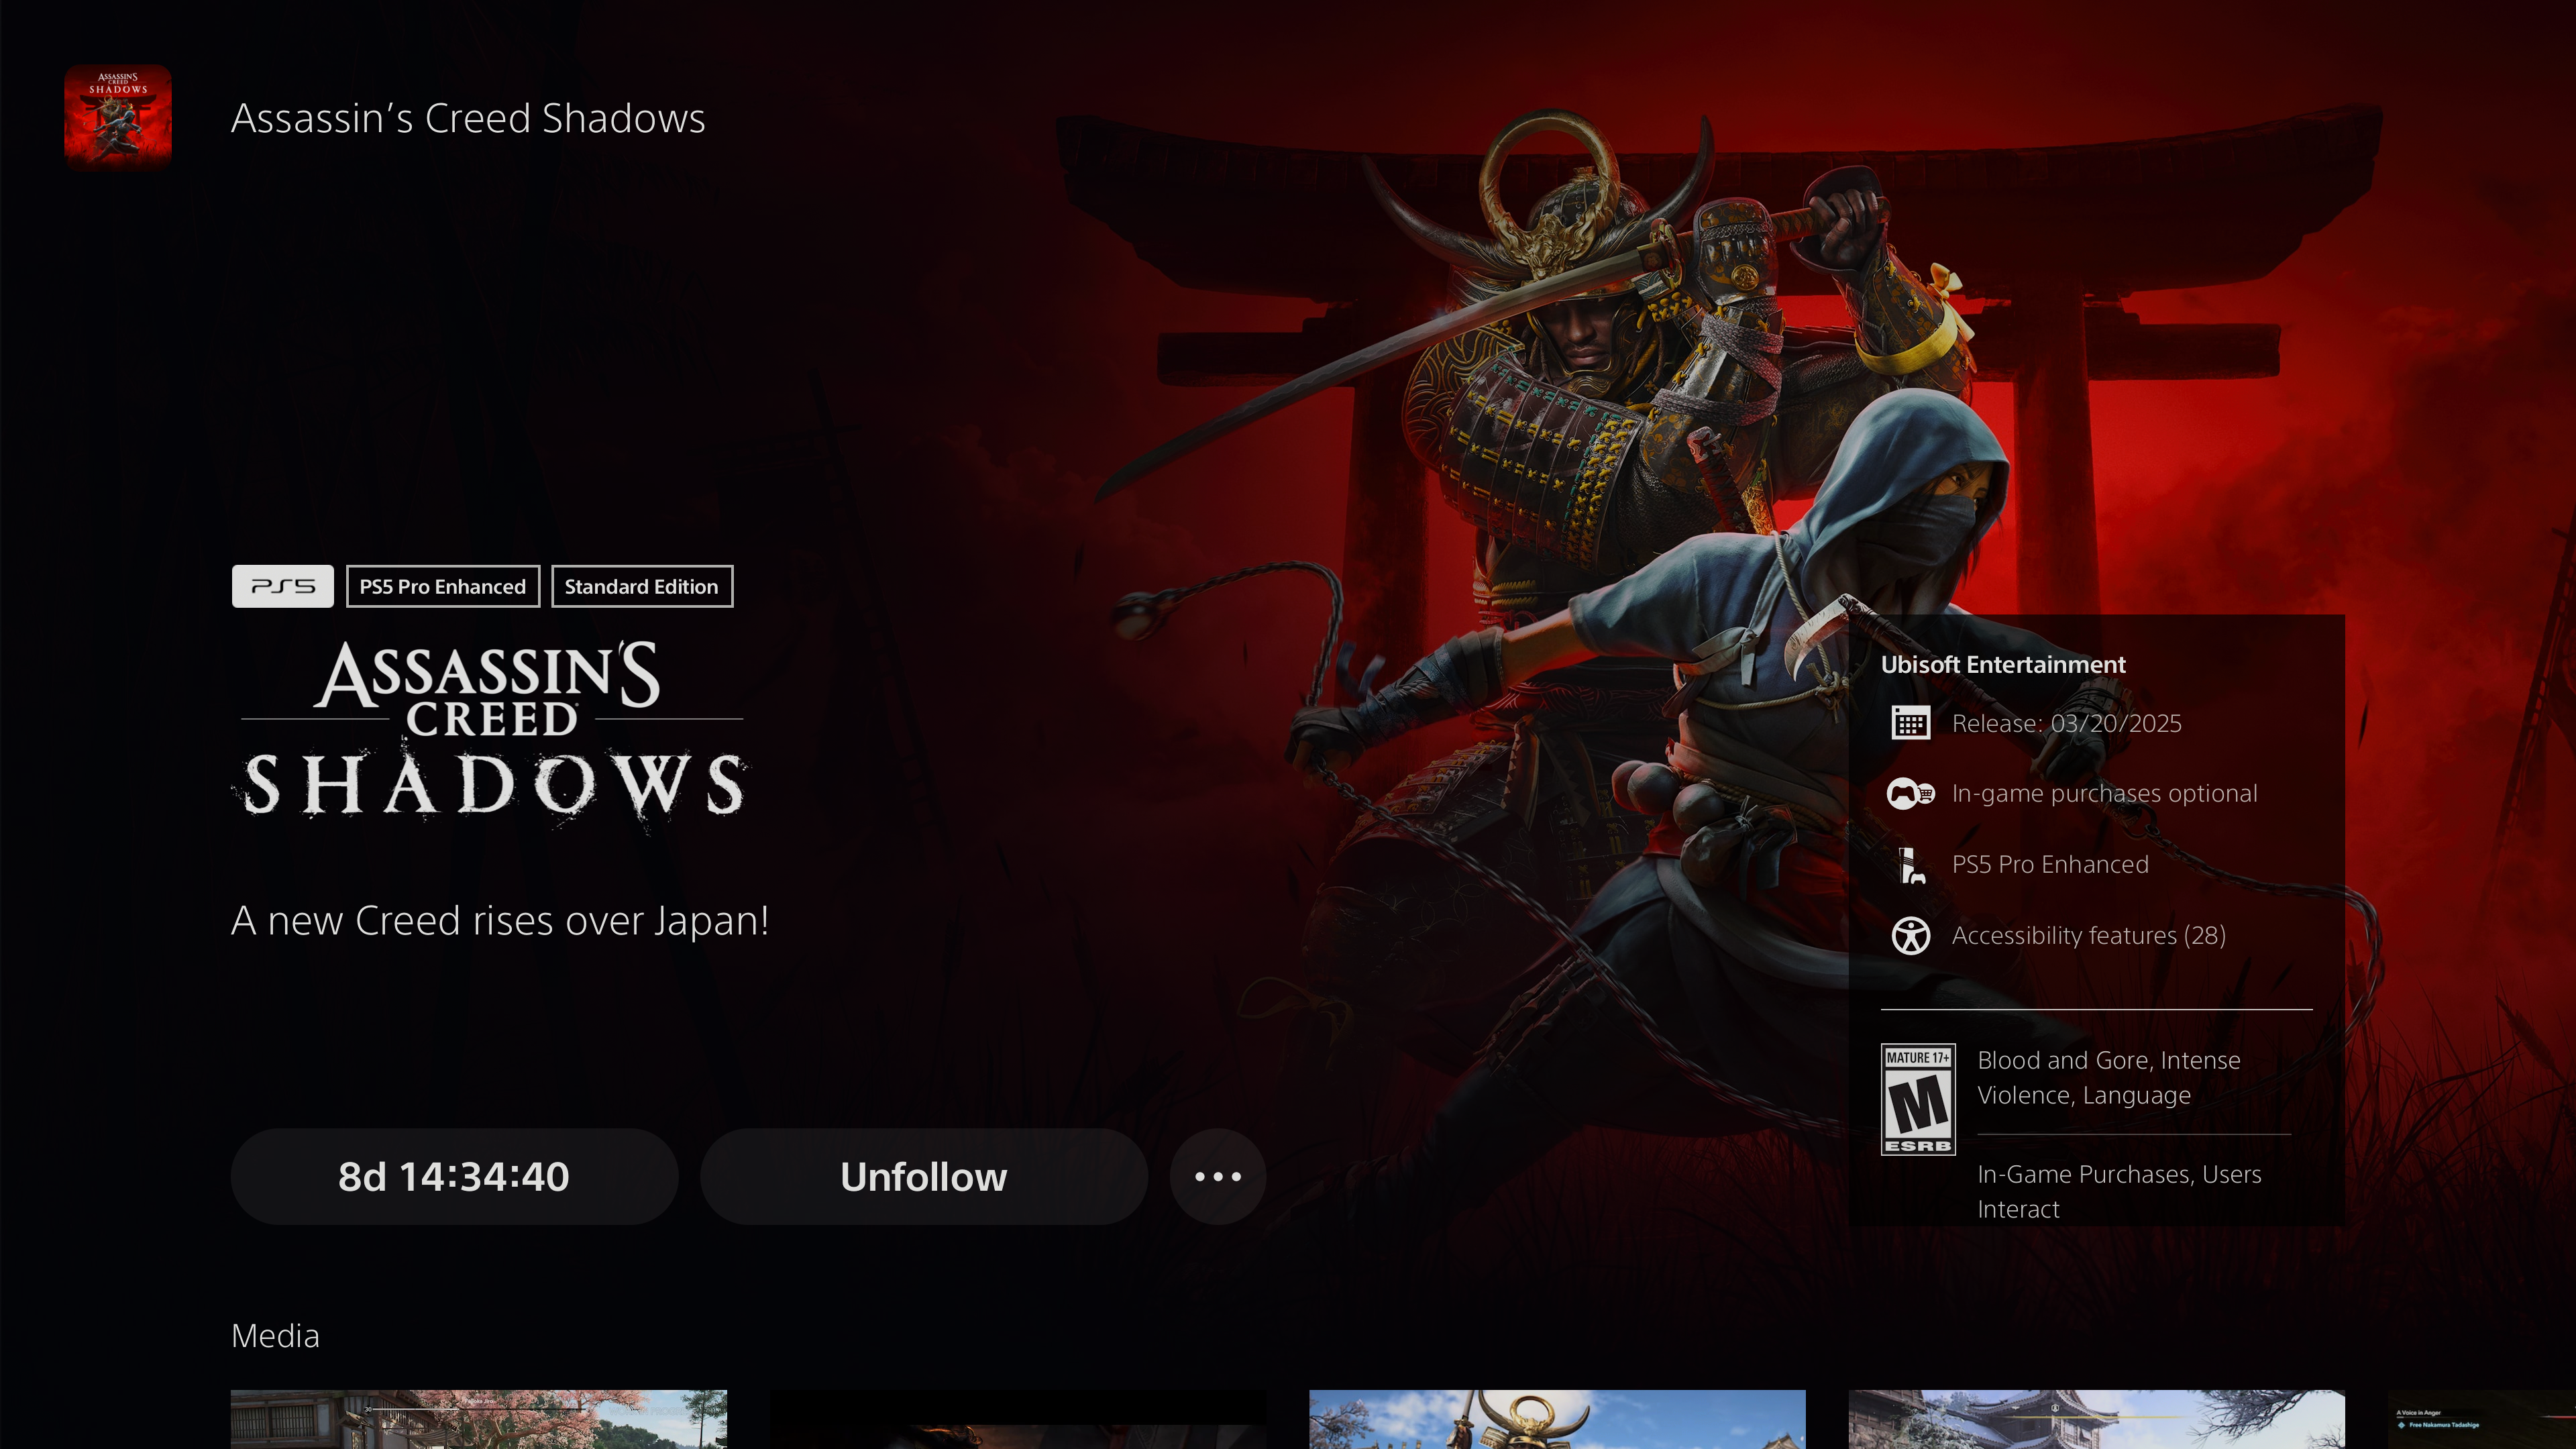Open media thumbnail showing Japanese castle
The image size is (2576, 1449).
point(2096,1419)
